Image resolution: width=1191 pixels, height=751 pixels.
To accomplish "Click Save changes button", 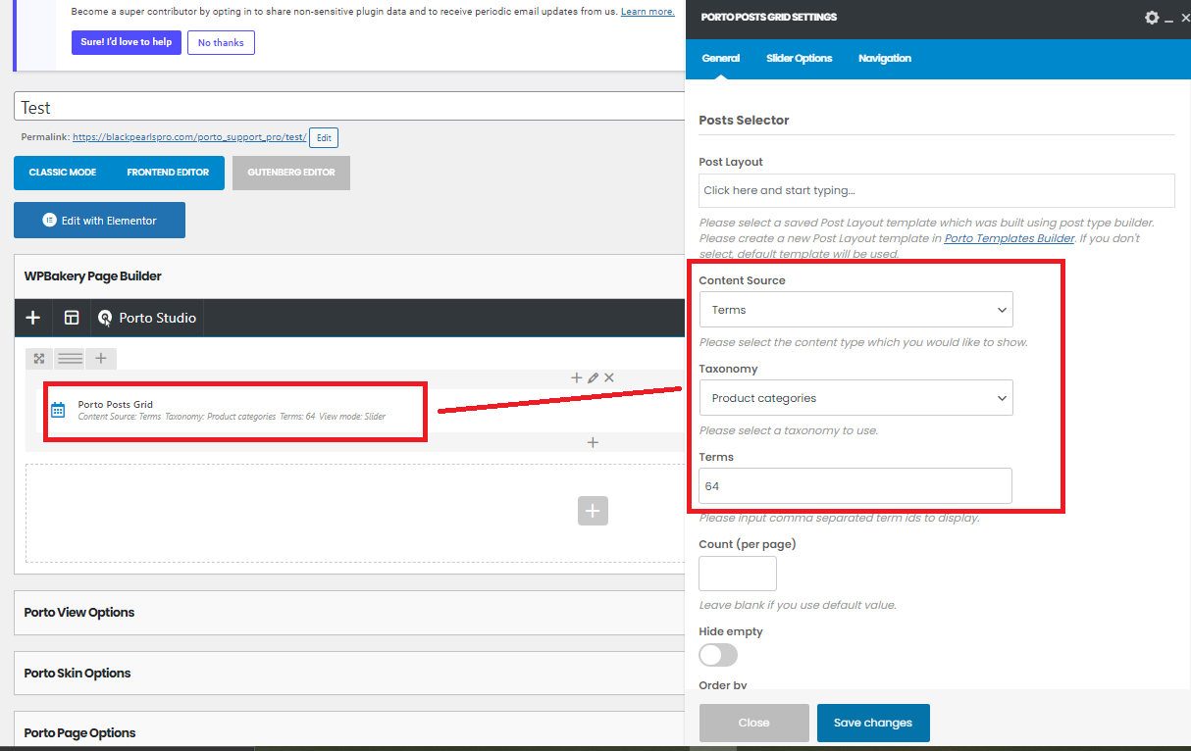I will (x=873, y=723).
